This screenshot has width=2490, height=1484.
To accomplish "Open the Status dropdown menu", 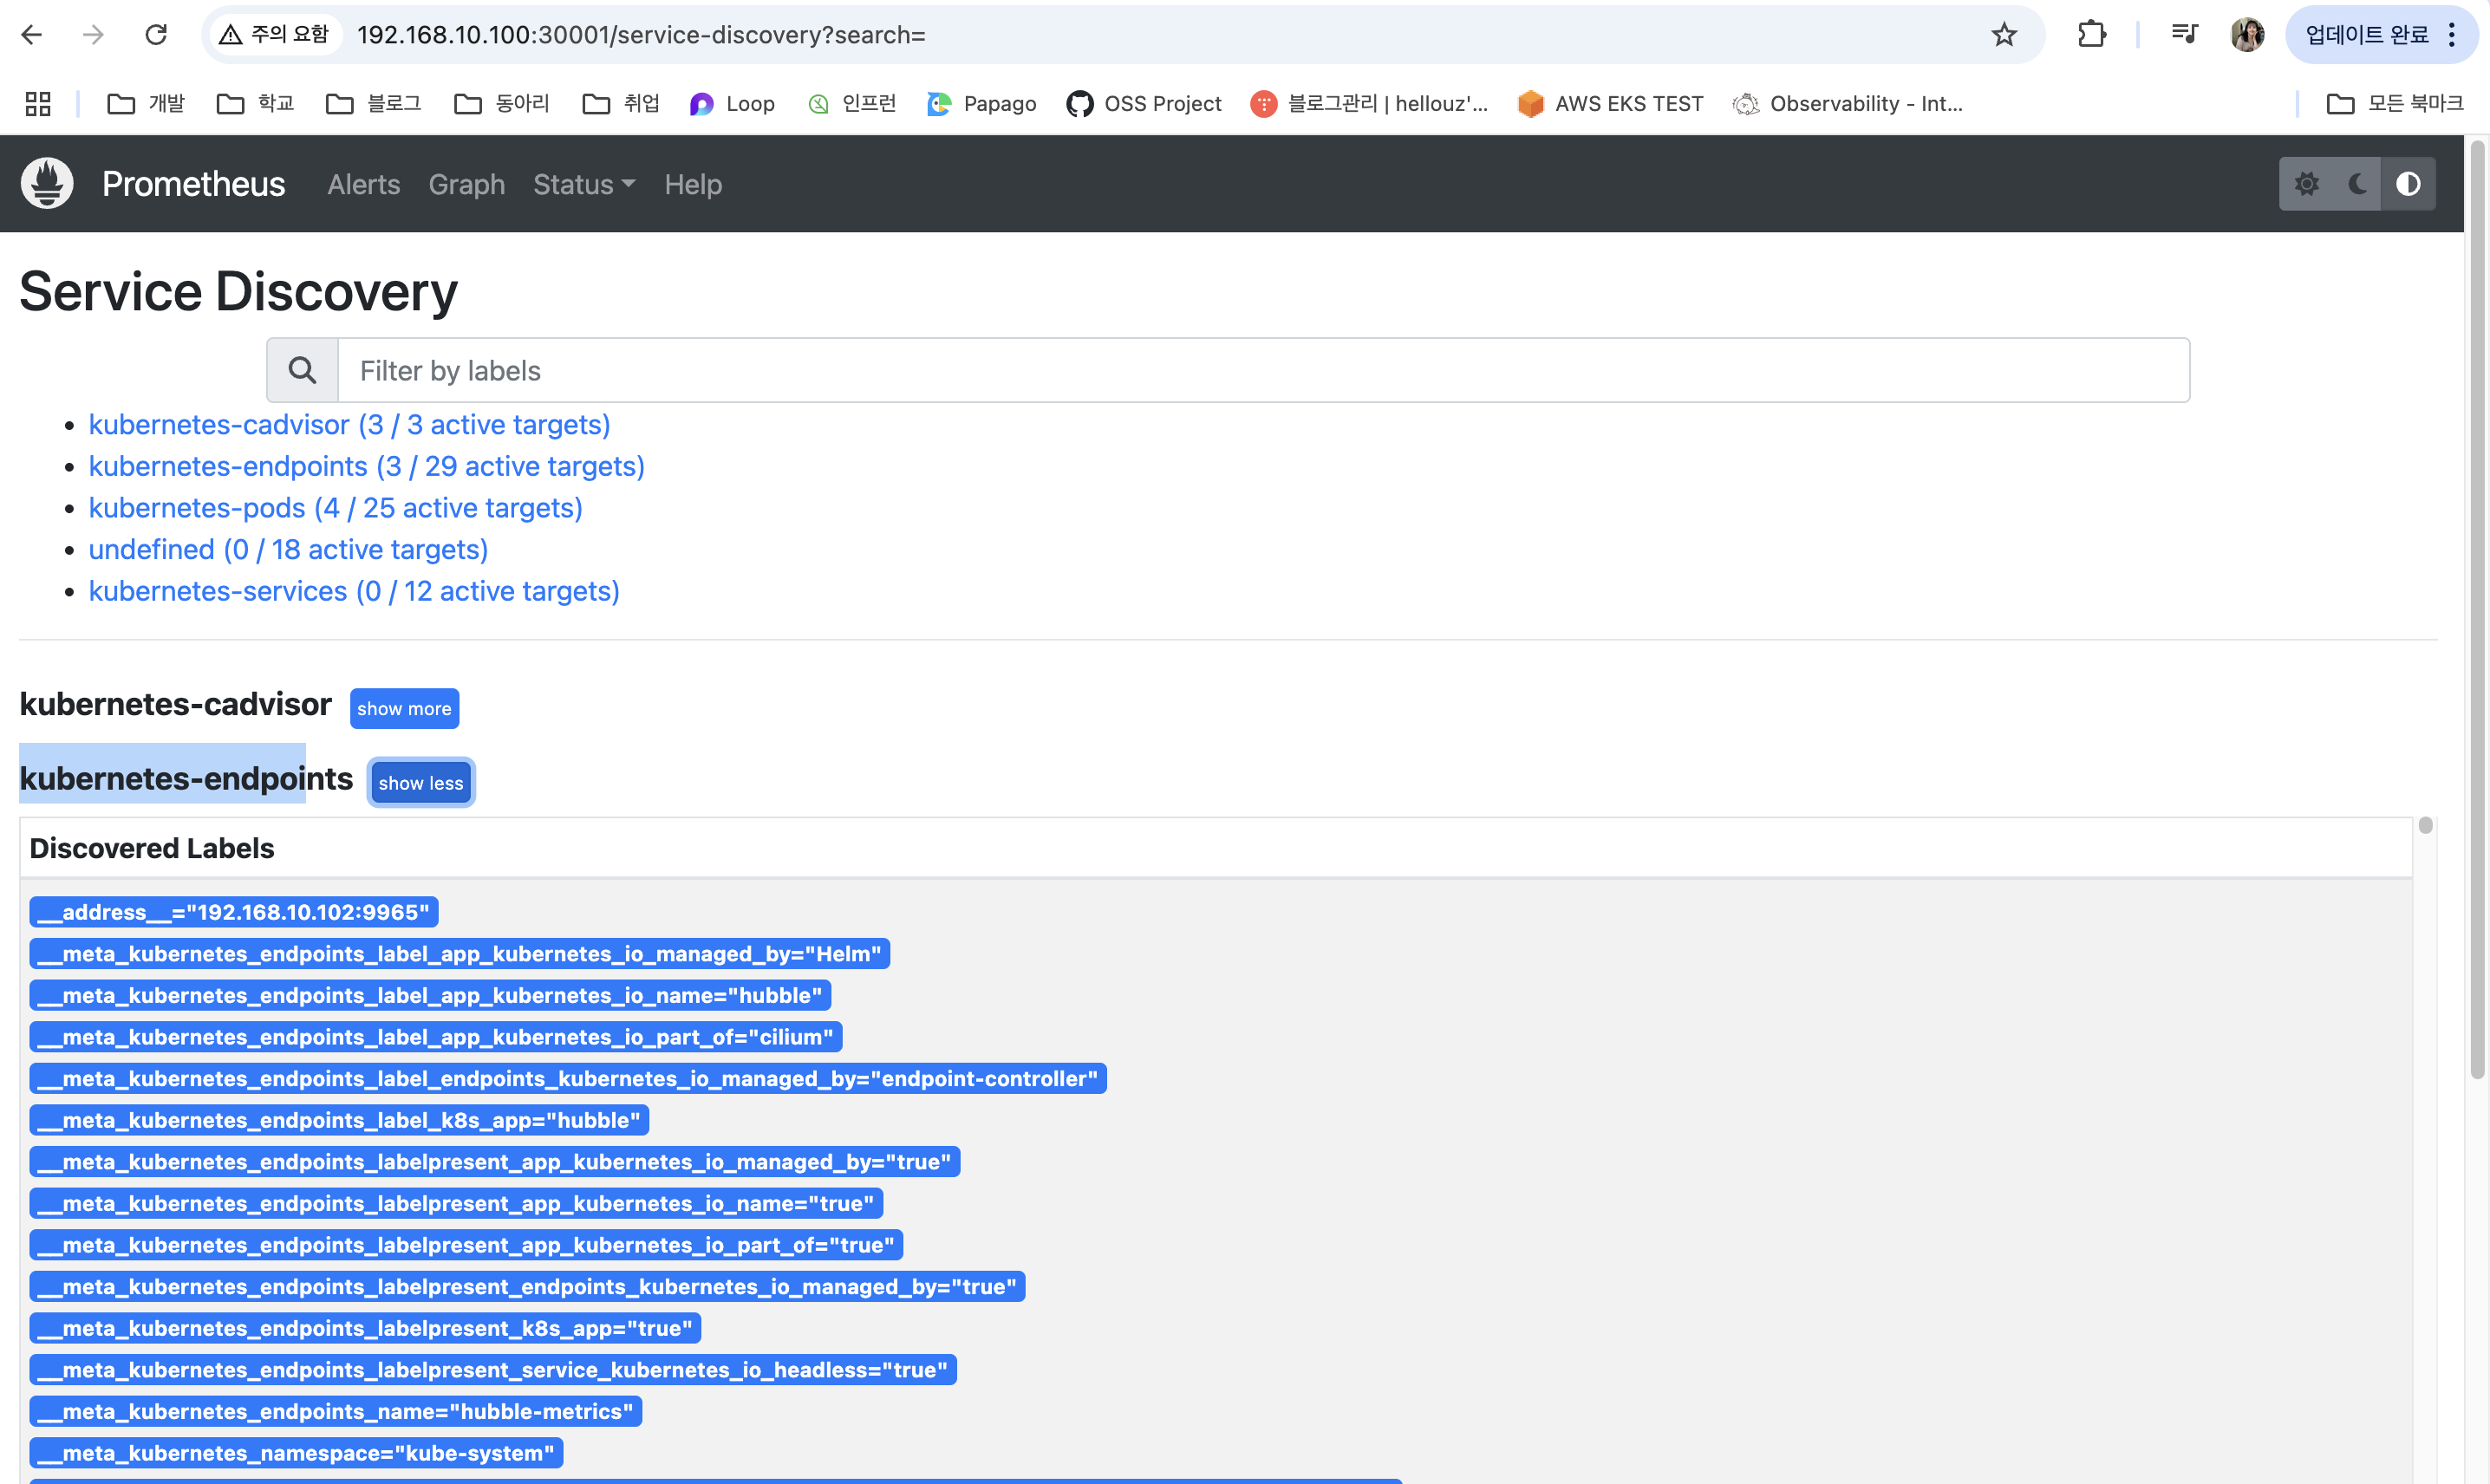I will click(x=584, y=184).
